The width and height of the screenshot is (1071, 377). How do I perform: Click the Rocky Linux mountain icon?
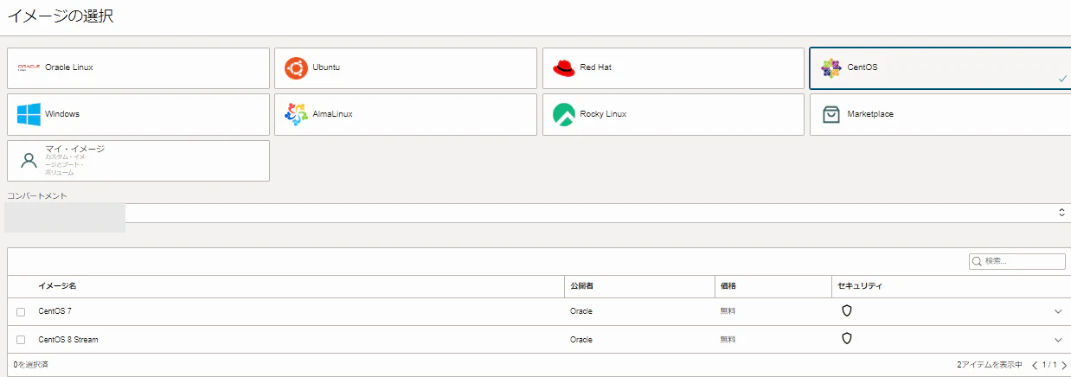click(564, 114)
